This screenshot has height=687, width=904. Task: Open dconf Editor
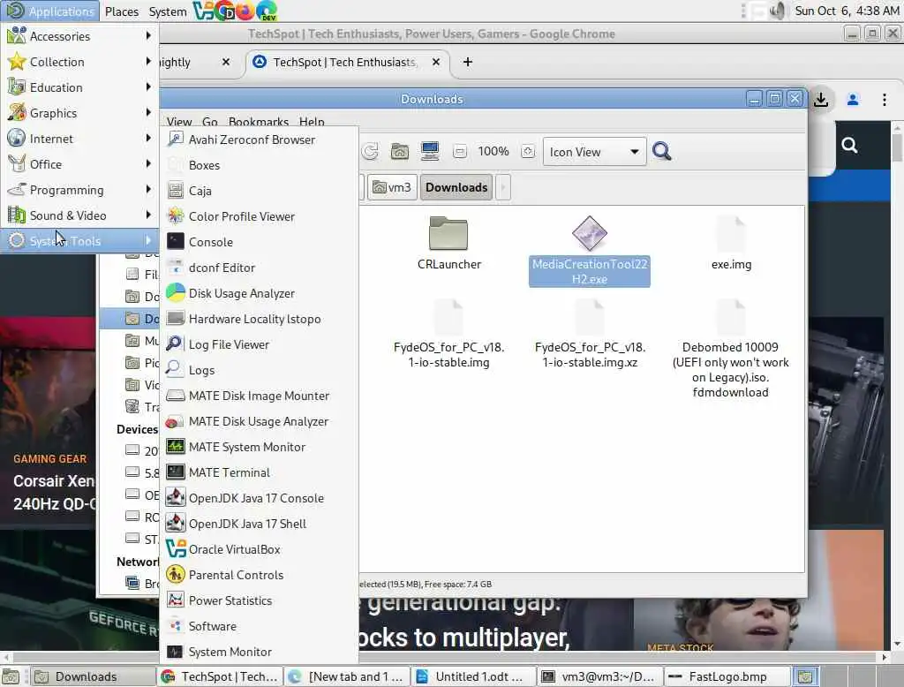coord(259,268)
